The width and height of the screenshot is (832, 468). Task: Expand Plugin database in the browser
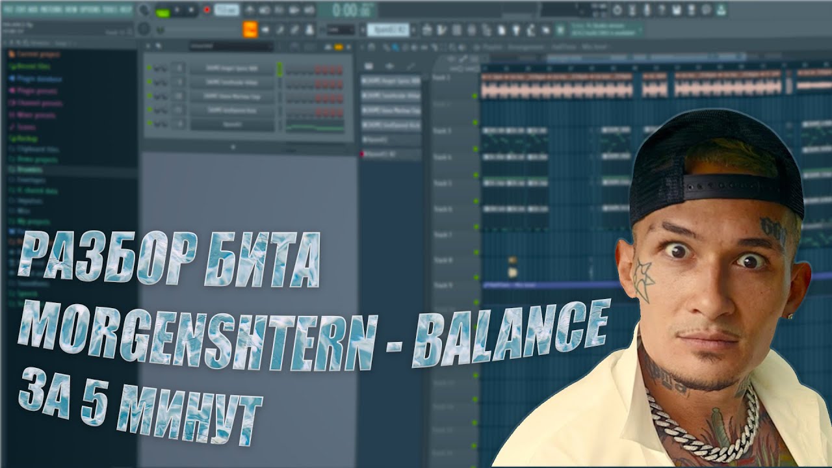pyautogui.click(x=35, y=79)
